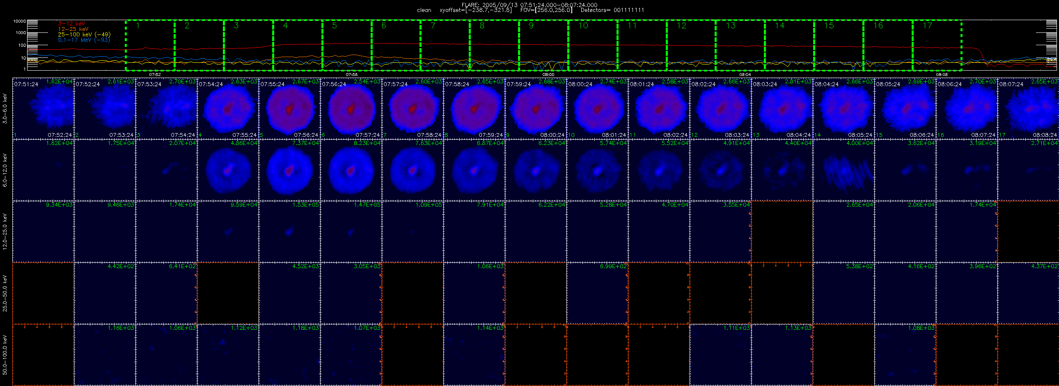The height and width of the screenshot is (386, 1059).
Task: Open the 3.0-6.0 keV image labeled 2.67E+03
Action: click(x=290, y=108)
